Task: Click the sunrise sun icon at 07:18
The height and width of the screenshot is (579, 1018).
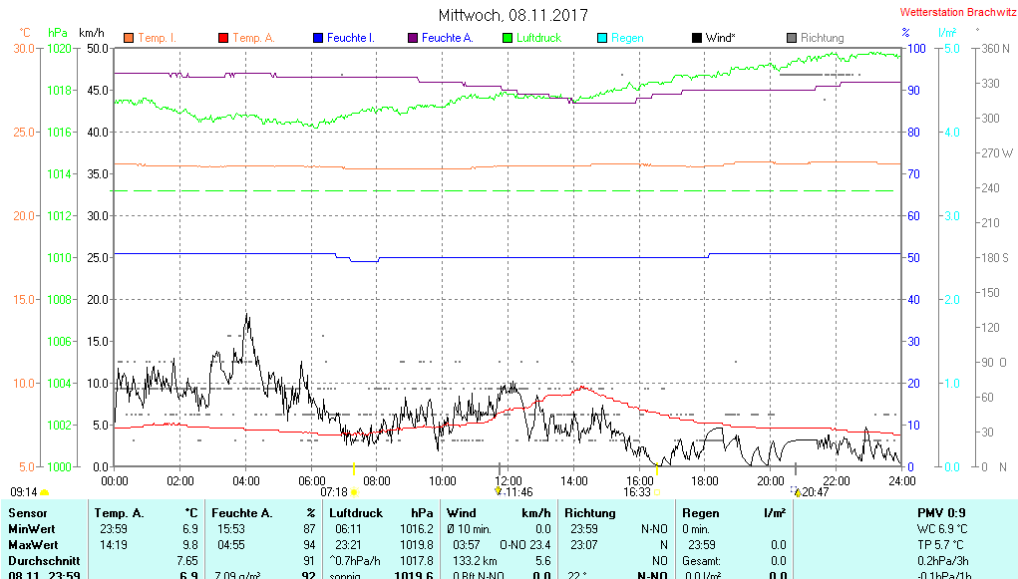Action: 354,491
